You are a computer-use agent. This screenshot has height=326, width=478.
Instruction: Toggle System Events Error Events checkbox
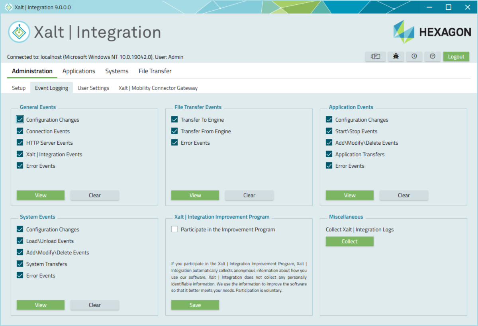[20, 275]
